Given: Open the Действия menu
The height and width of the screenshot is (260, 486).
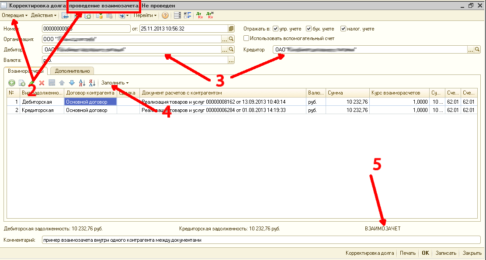Looking at the screenshot, I should pos(43,15).
